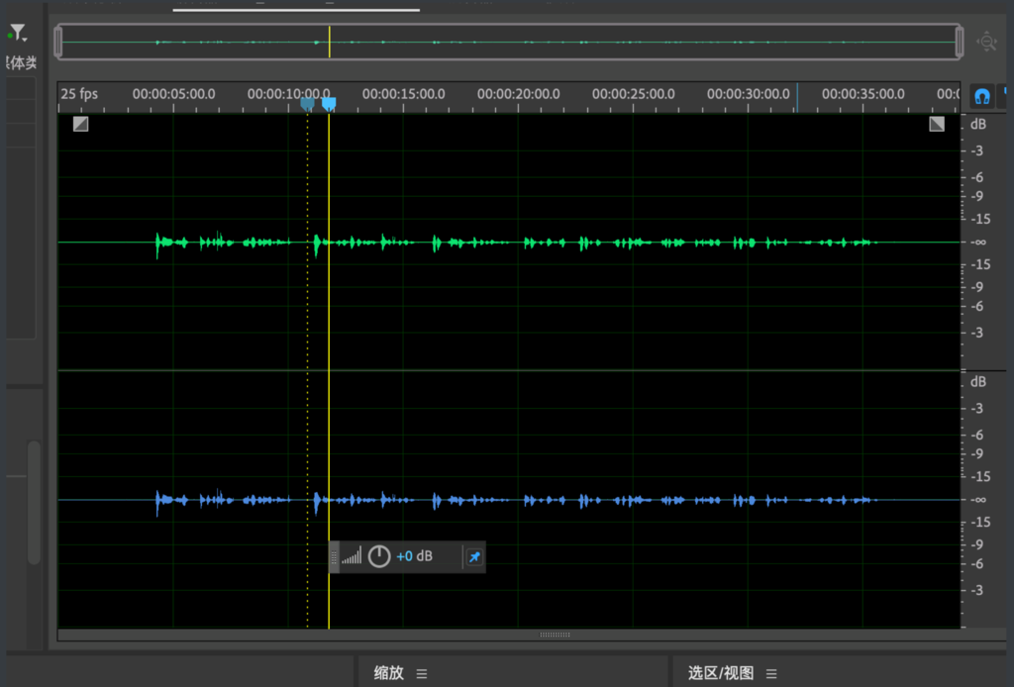1014x687 pixels.
Task: Click the green waveform in overview navigator
Action: pyautogui.click(x=509, y=42)
